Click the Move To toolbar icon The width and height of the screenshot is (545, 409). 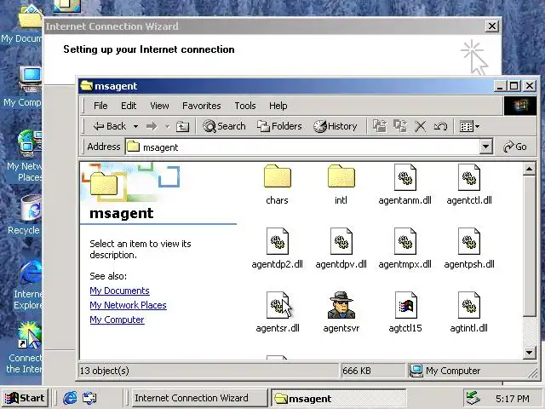point(380,126)
